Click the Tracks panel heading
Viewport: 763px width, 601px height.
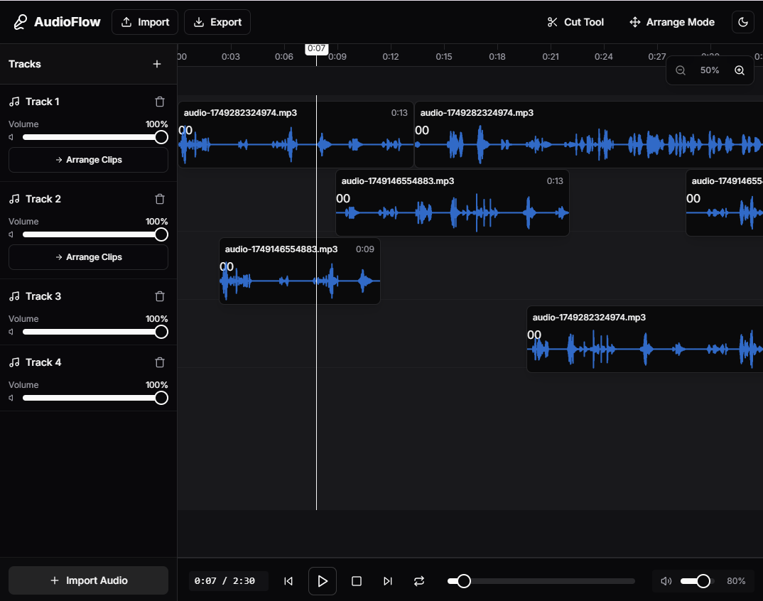pos(25,64)
